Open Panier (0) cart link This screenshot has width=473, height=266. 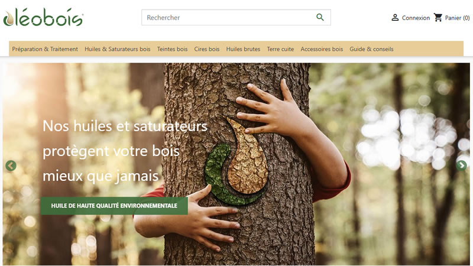(457, 18)
